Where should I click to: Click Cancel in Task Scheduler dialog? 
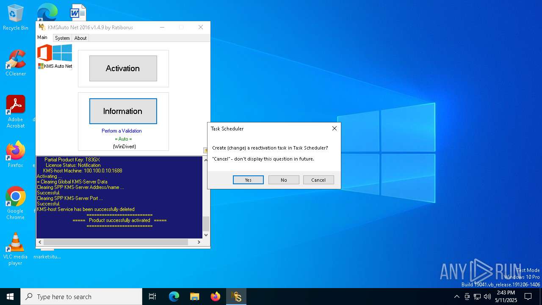click(x=318, y=180)
